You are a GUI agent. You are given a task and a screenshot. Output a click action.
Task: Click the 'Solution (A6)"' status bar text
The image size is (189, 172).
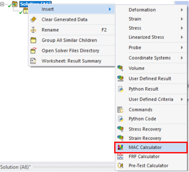(15, 167)
